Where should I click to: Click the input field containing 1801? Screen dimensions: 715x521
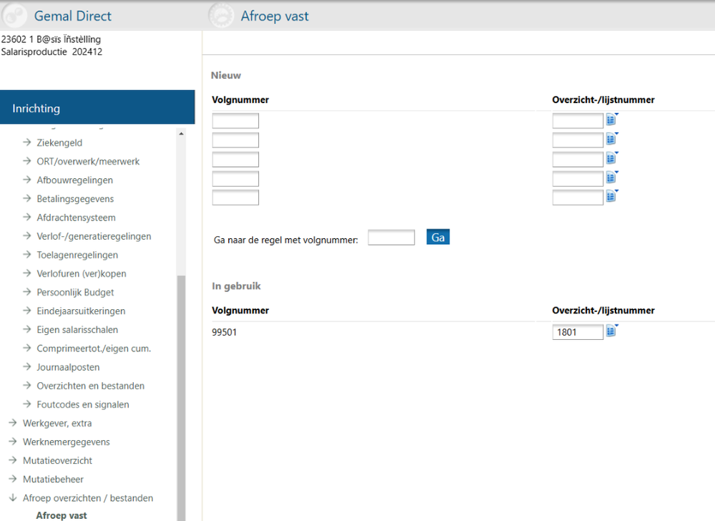tap(578, 332)
